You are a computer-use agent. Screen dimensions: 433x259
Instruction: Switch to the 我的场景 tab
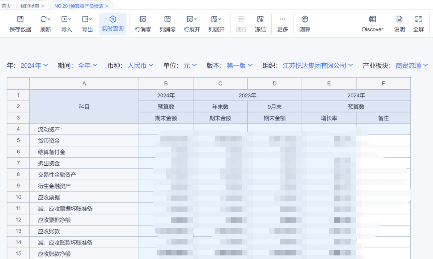[30, 6]
